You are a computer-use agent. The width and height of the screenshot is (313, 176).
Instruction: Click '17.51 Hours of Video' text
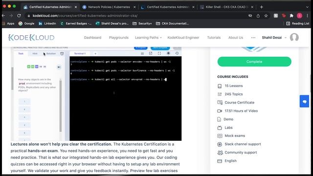[x=241, y=111]
